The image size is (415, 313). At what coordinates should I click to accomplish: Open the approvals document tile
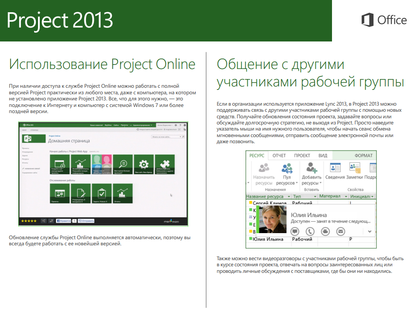(x=80, y=193)
